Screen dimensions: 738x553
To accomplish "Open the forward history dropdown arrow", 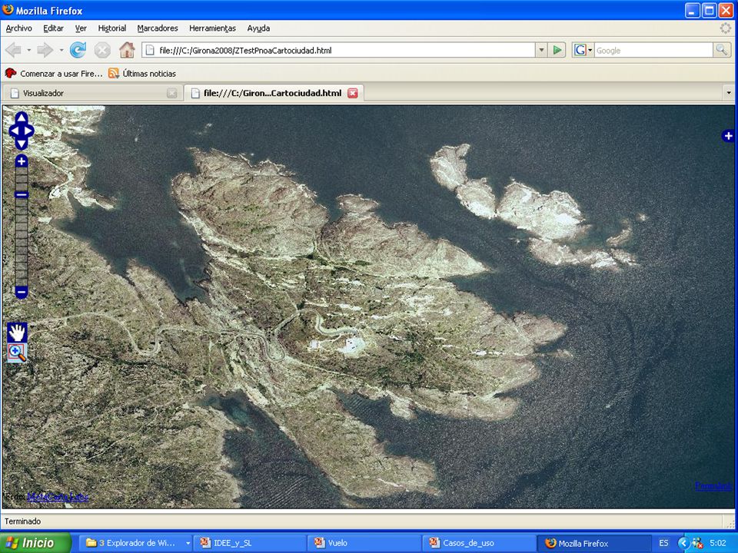I will pyautogui.click(x=61, y=51).
